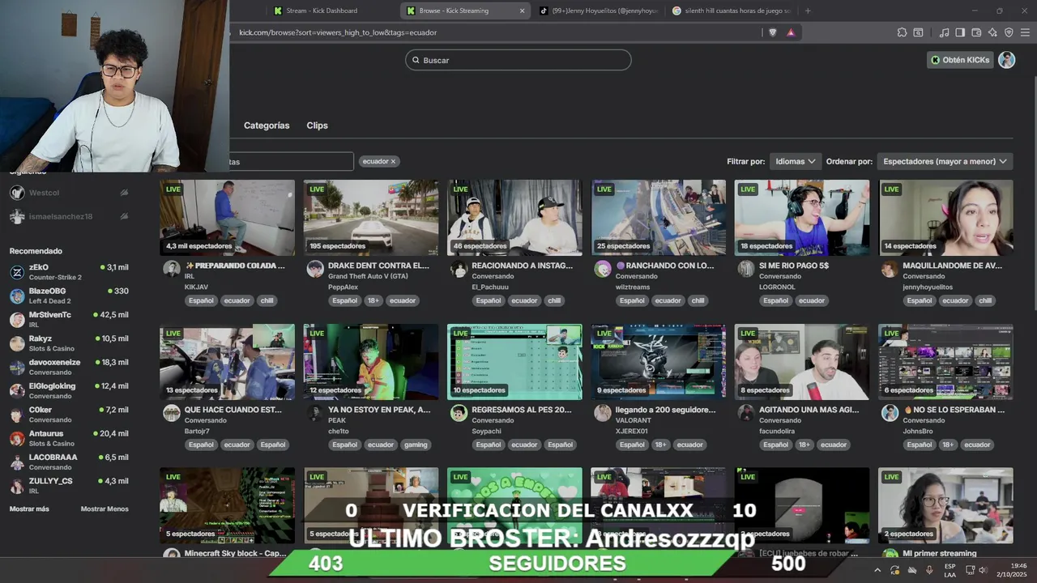Click the PEAK category link
The height and width of the screenshot is (583, 1037).
tap(337, 420)
